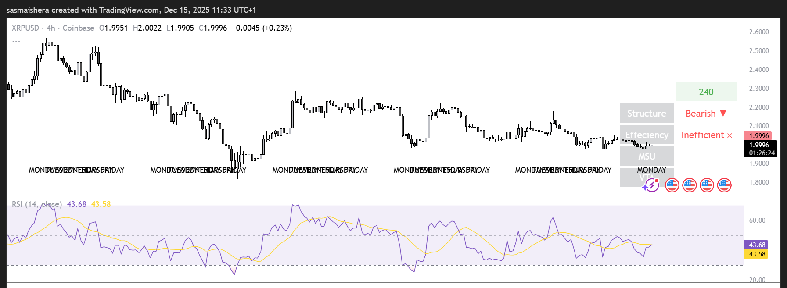Click the Bearish ▼ status cell

pos(706,114)
